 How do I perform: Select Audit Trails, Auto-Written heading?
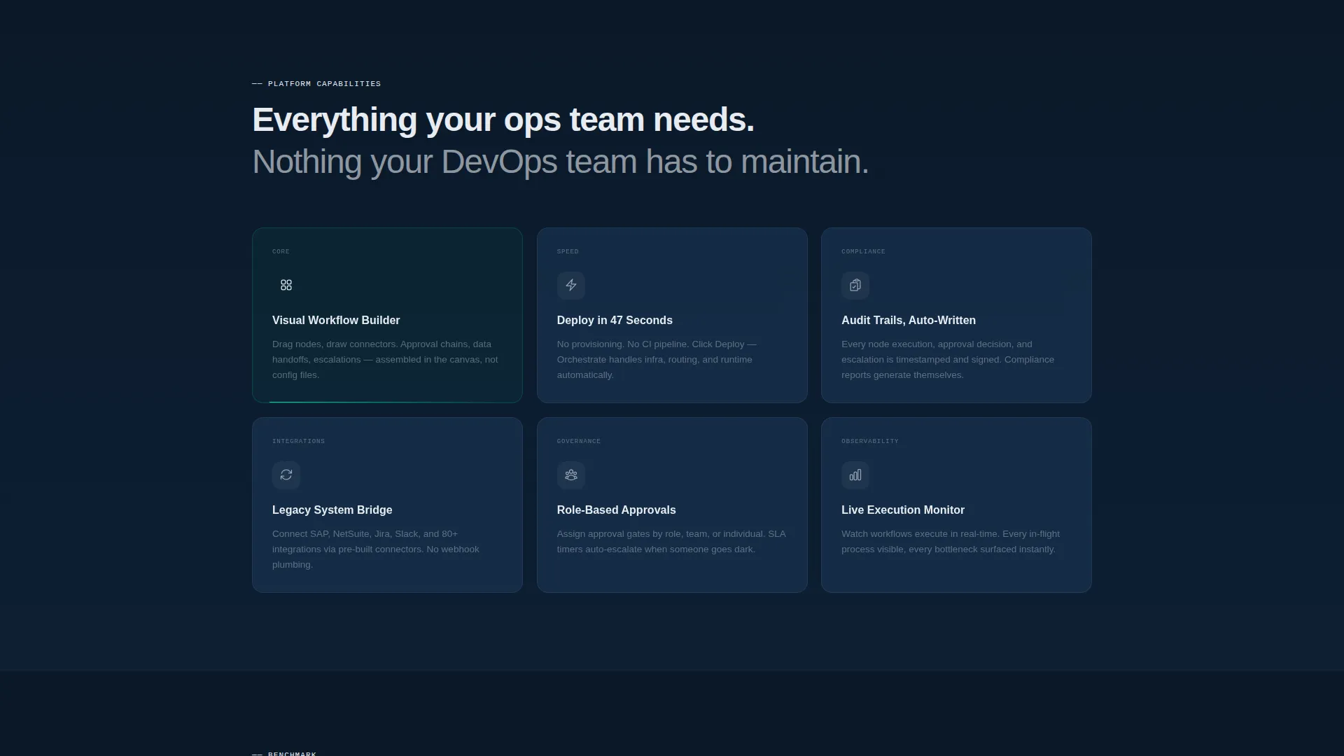[x=909, y=320]
